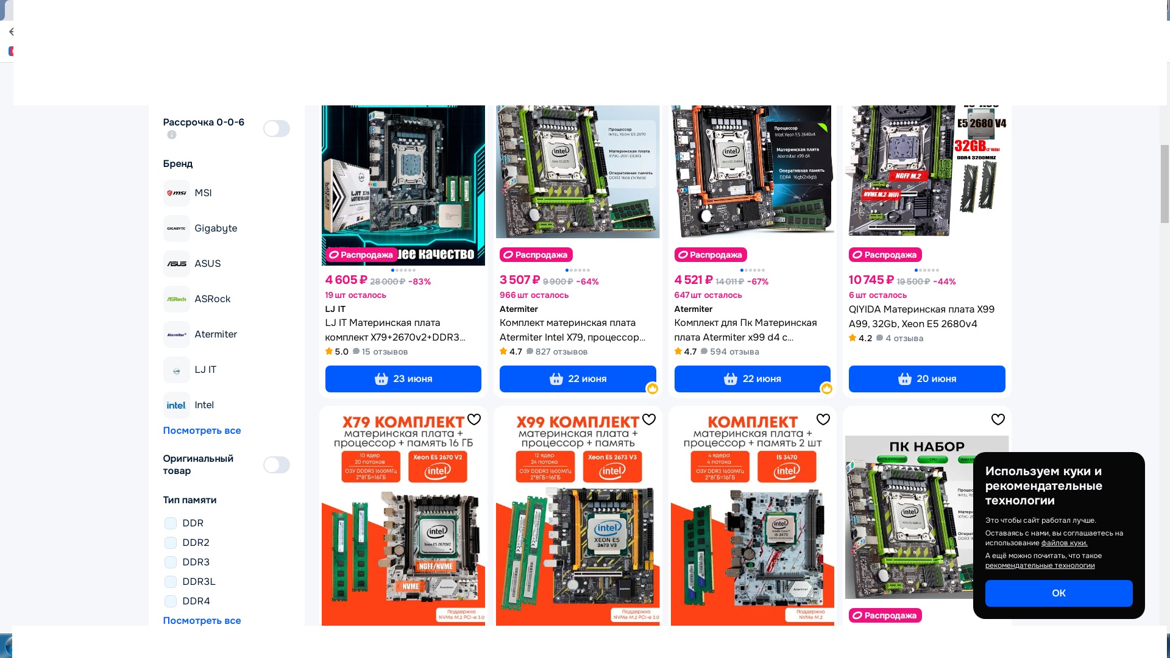Select the Gigabyte brand logo filter
The image size is (1170, 658).
[177, 228]
